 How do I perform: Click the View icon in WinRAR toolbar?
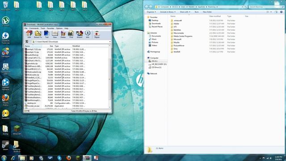(x=55, y=34)
